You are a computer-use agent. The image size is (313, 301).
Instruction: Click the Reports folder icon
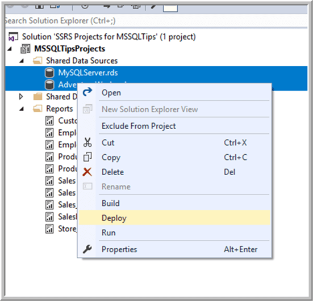click(x=37, y=109)
